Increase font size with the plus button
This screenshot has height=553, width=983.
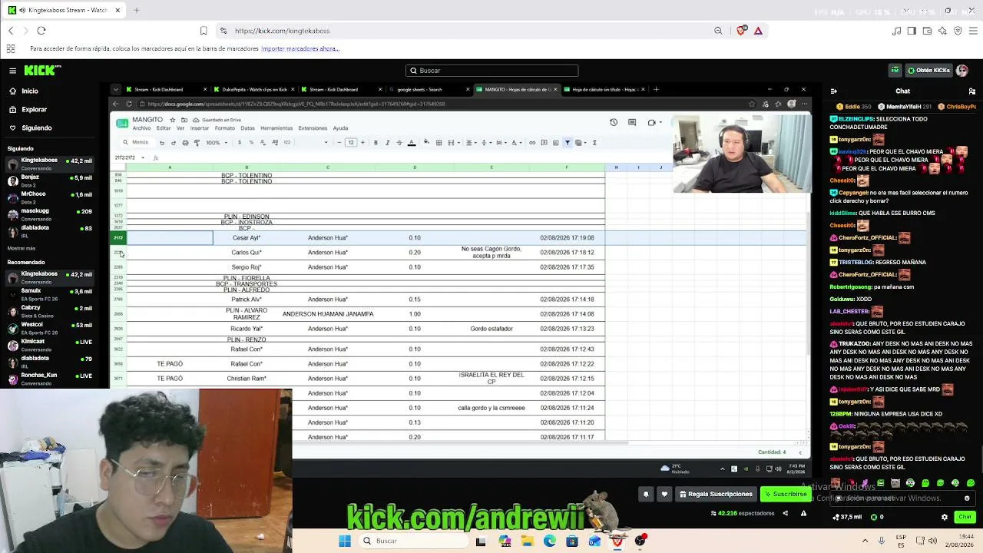coord(362,143)
